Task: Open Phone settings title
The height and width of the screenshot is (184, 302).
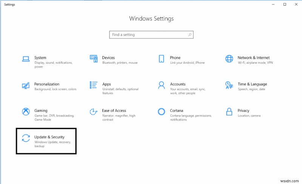Action: (175, 58)
